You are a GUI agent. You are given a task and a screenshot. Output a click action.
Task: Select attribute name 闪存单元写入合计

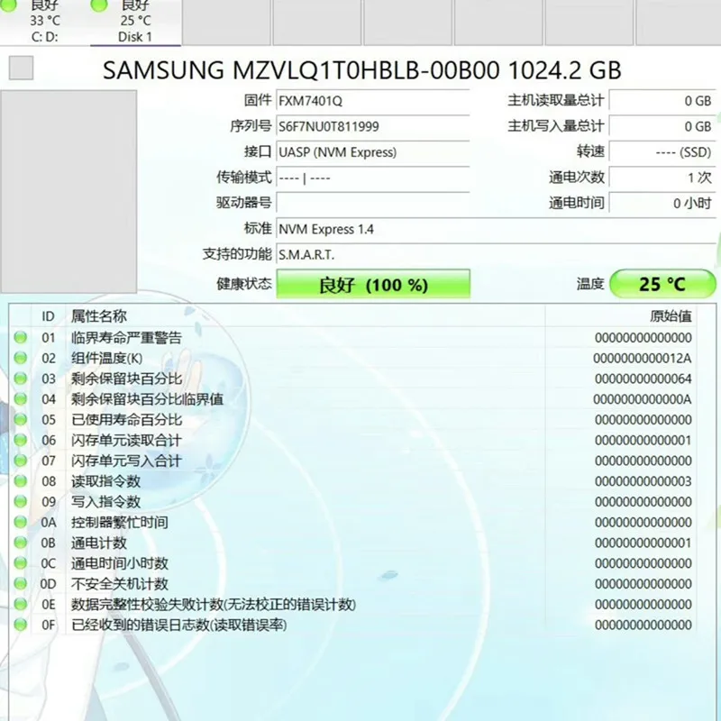tap(126, 461)
